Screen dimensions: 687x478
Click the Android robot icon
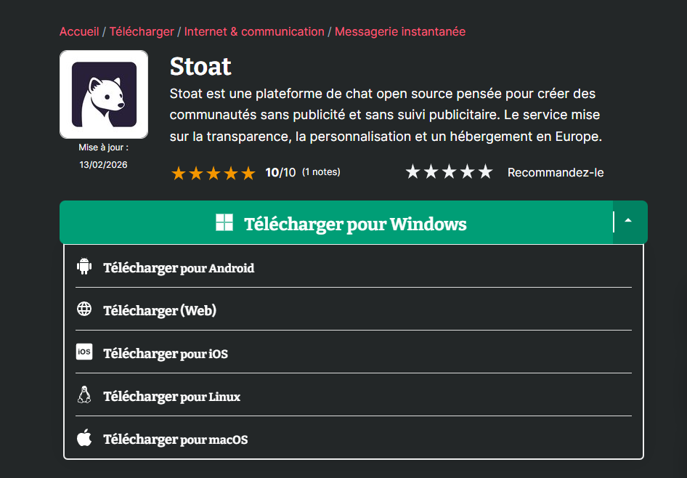84,267
